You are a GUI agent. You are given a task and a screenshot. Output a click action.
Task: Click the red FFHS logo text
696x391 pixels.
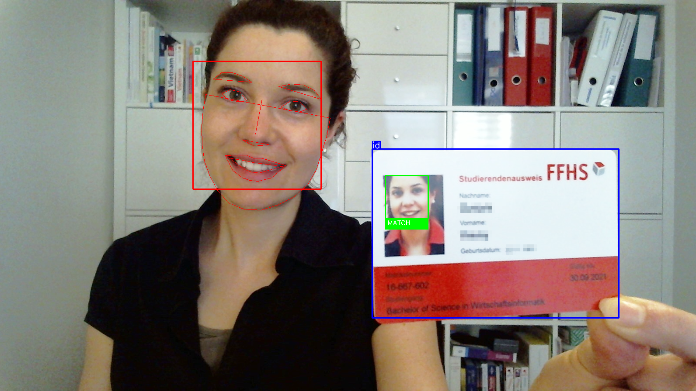pos(567,172)
